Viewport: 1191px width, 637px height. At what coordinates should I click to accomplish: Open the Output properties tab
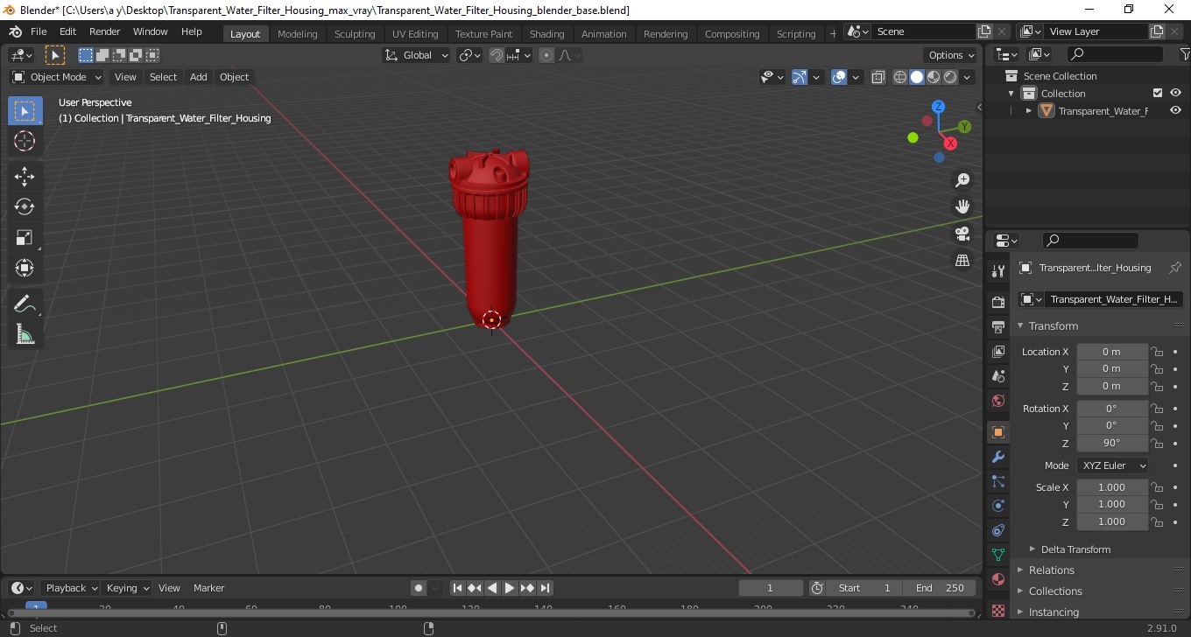point(997,326)
